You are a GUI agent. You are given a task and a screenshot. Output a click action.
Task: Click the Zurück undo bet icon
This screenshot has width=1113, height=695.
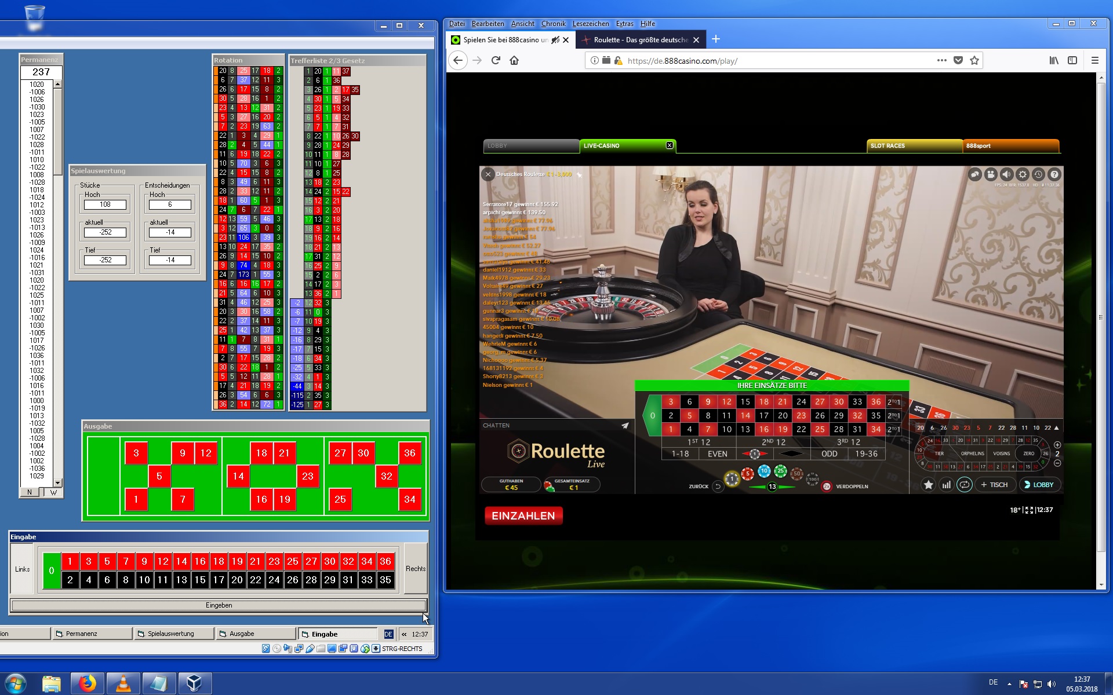718,487
